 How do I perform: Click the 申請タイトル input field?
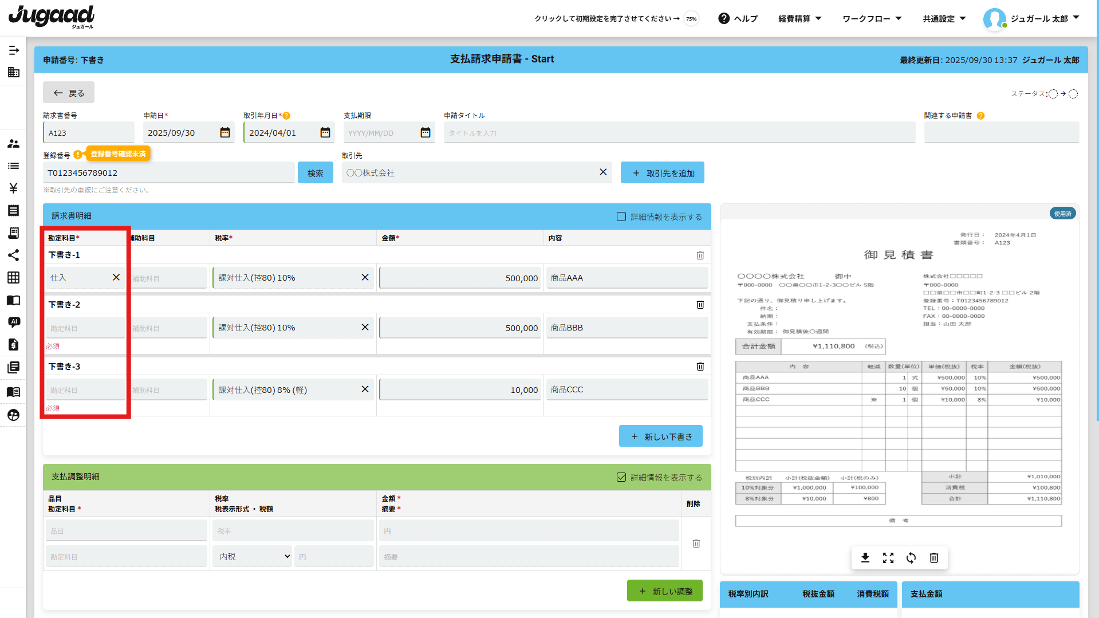click(x=679, y=133)
